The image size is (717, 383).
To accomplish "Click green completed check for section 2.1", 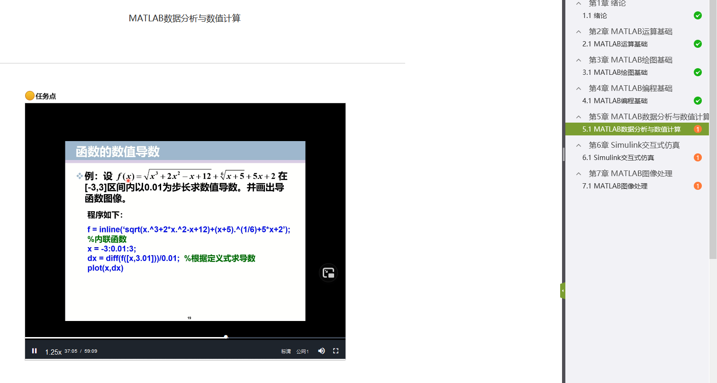I will (x=698, y=44).
